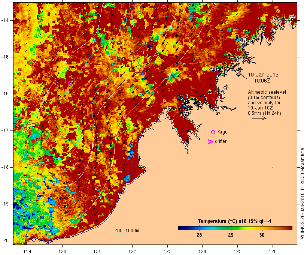
Task: Click the '30' colorbar tick label
Action: tap(262, 235)
